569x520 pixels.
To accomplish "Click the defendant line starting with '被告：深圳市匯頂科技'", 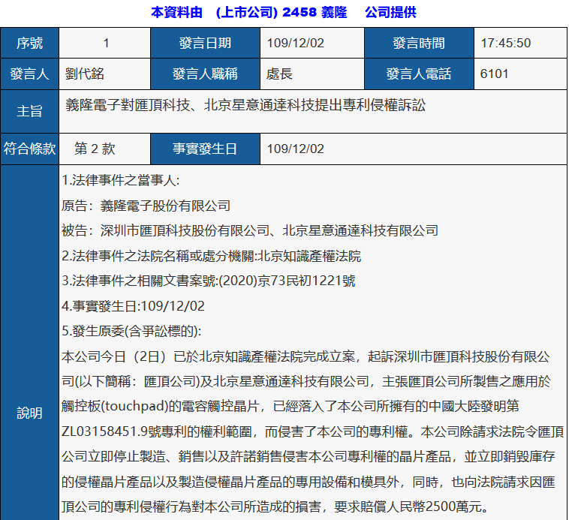I will click(x=250, y=230).
